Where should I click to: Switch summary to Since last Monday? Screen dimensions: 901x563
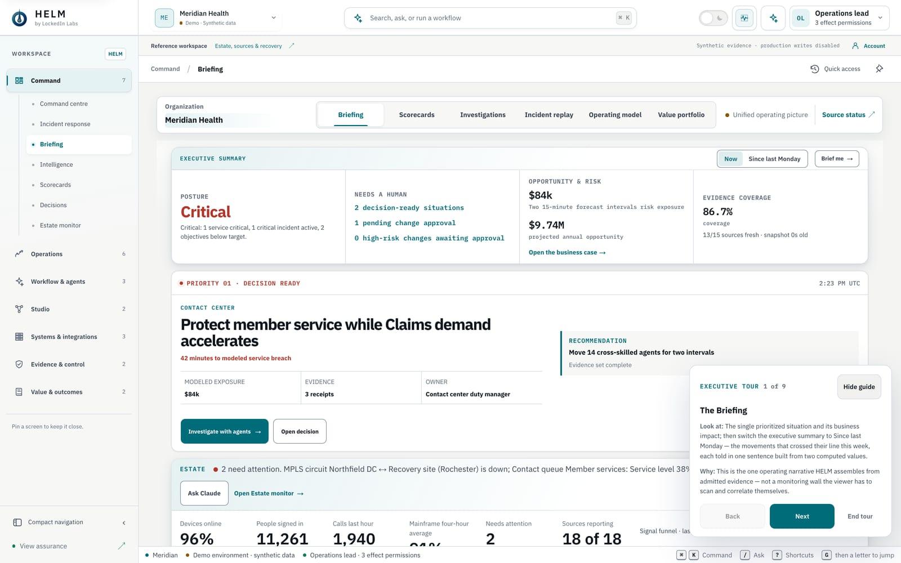774,159
